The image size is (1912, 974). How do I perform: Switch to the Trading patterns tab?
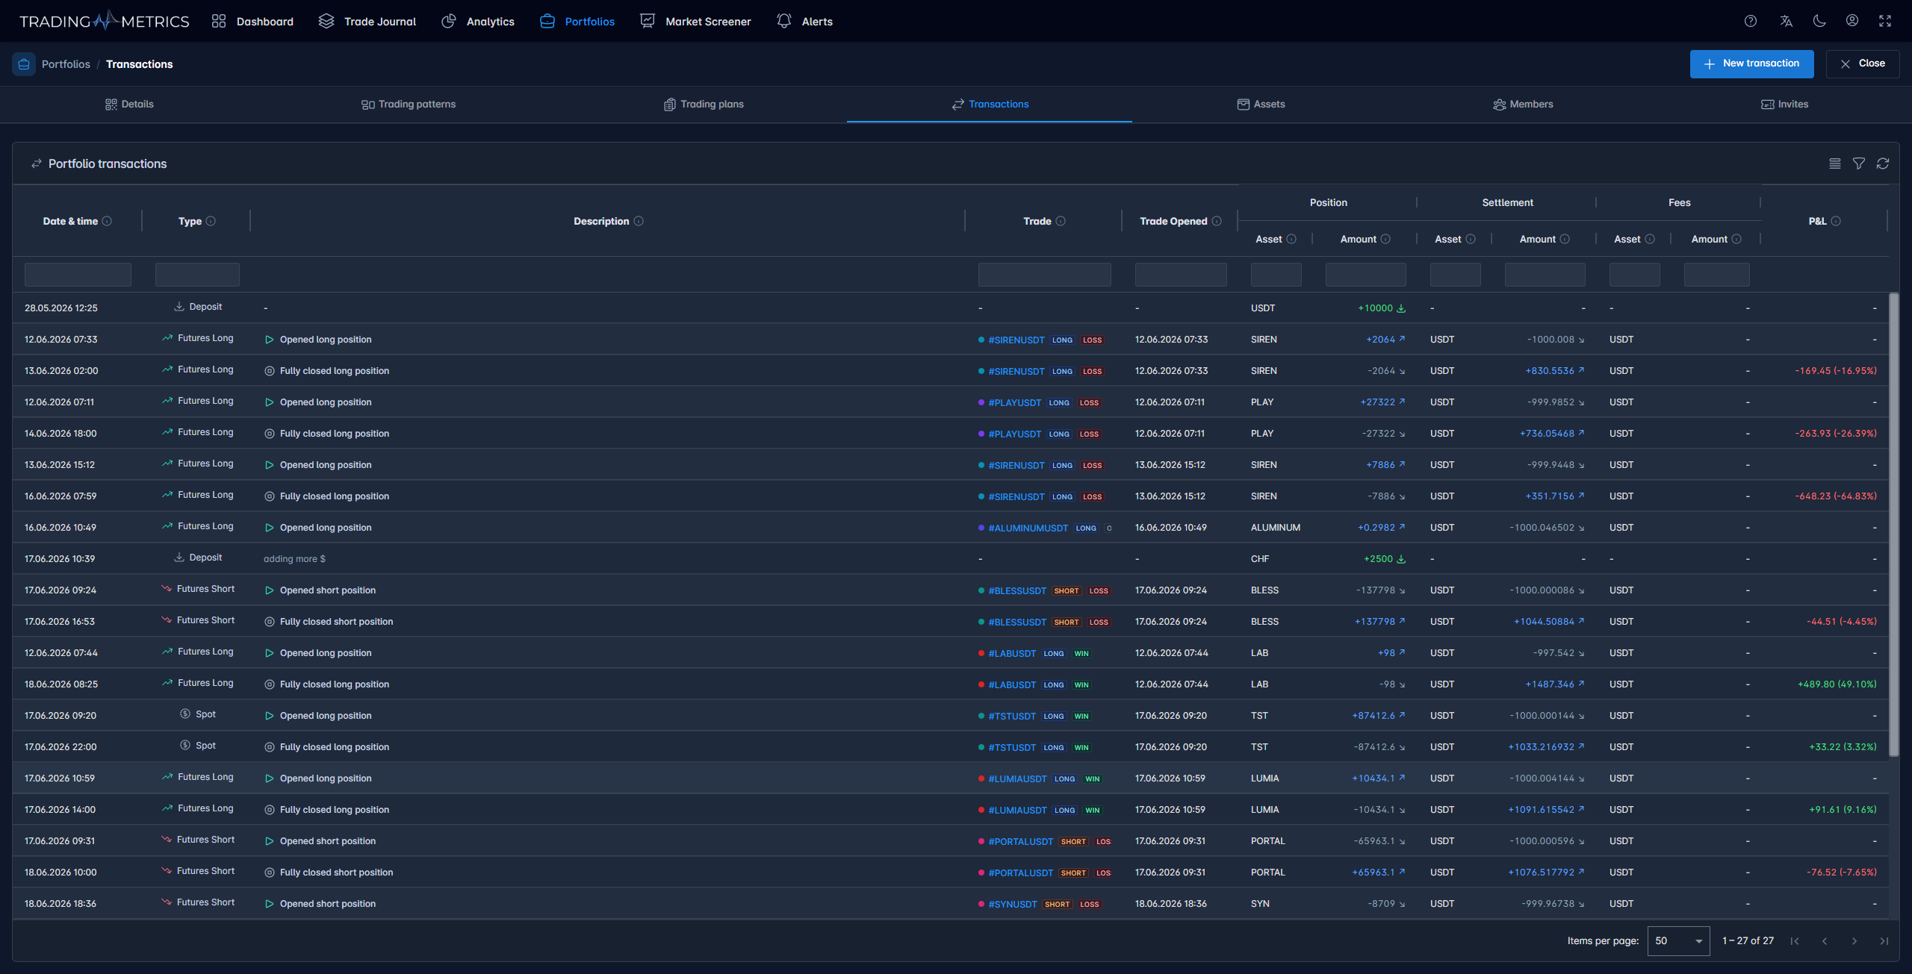pos(409,104)
